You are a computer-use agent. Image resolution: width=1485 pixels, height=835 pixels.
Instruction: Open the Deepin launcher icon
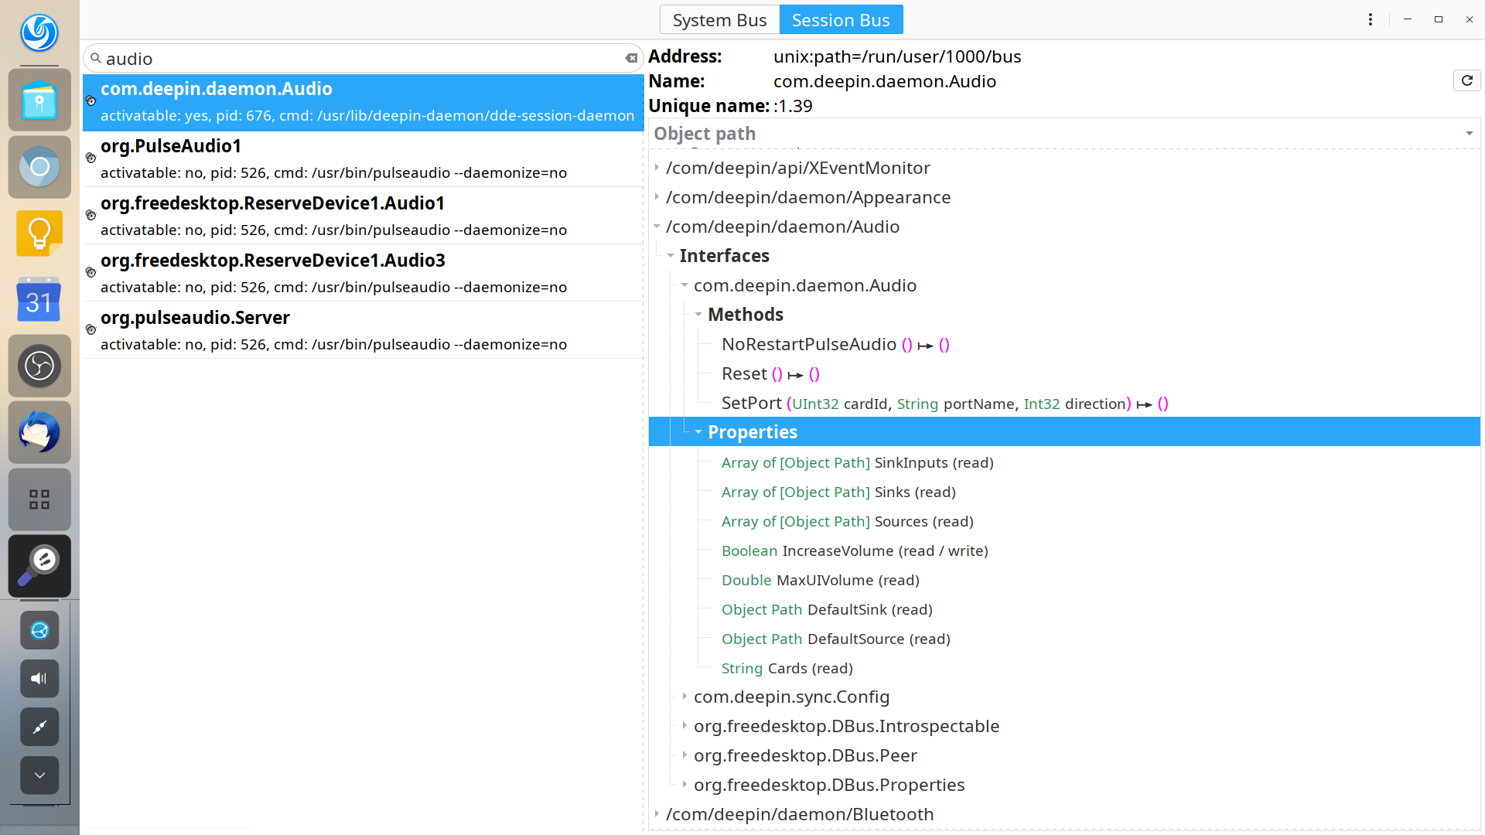(x=39, y=33)
